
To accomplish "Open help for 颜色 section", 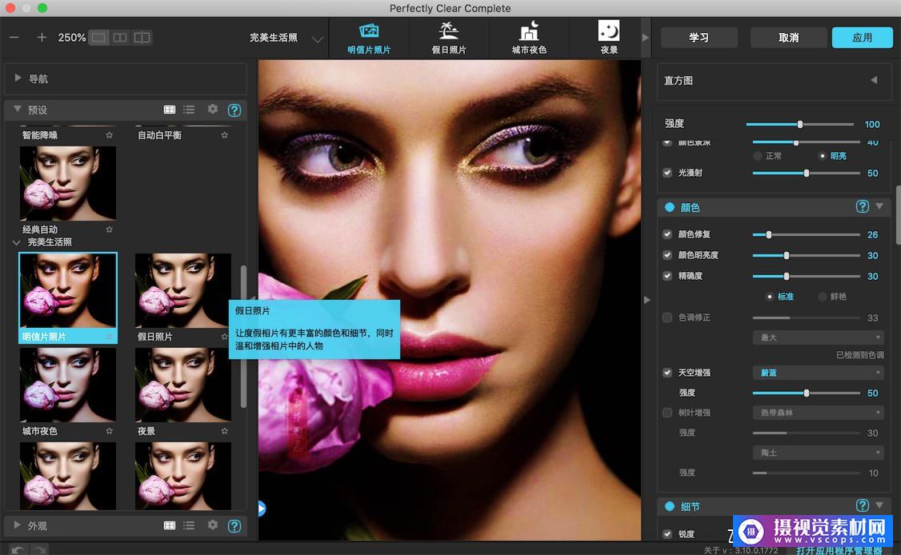I will click(x=862, y=206).
